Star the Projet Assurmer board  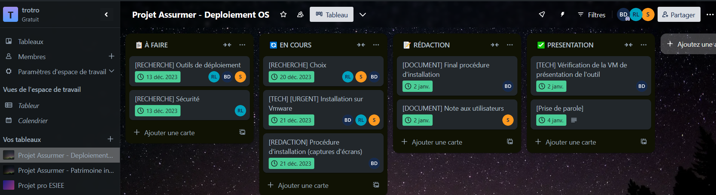[283, 15]
